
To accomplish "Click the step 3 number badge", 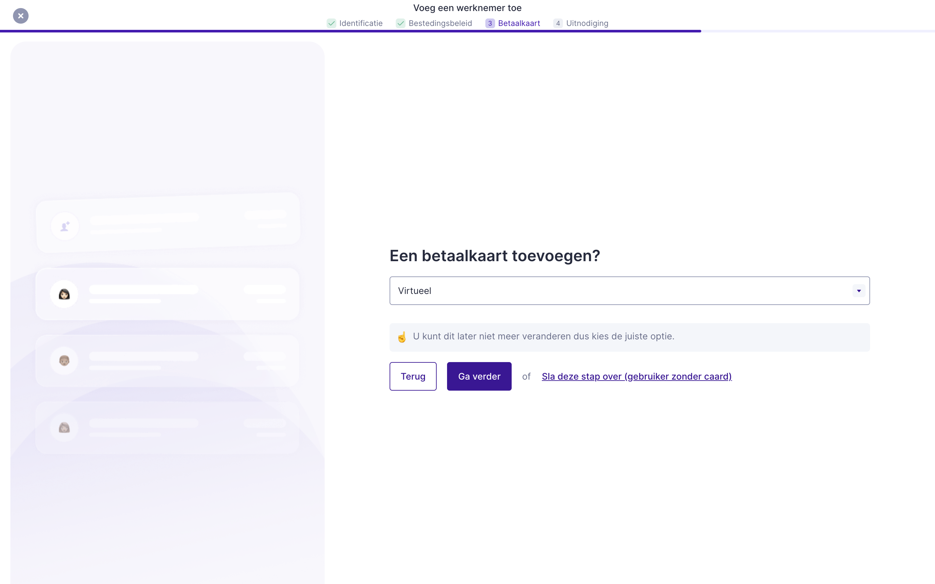I will pos(490,23).
